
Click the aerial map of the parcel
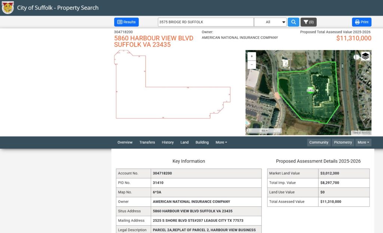308,93
